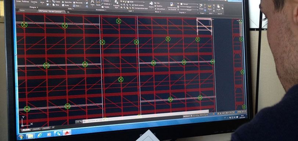Click the Misura utility tool
The image size is (298, 141).
(209, 7)
